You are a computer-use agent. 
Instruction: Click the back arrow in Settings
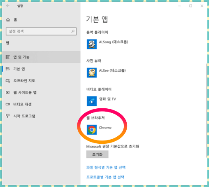coord(8,6)
